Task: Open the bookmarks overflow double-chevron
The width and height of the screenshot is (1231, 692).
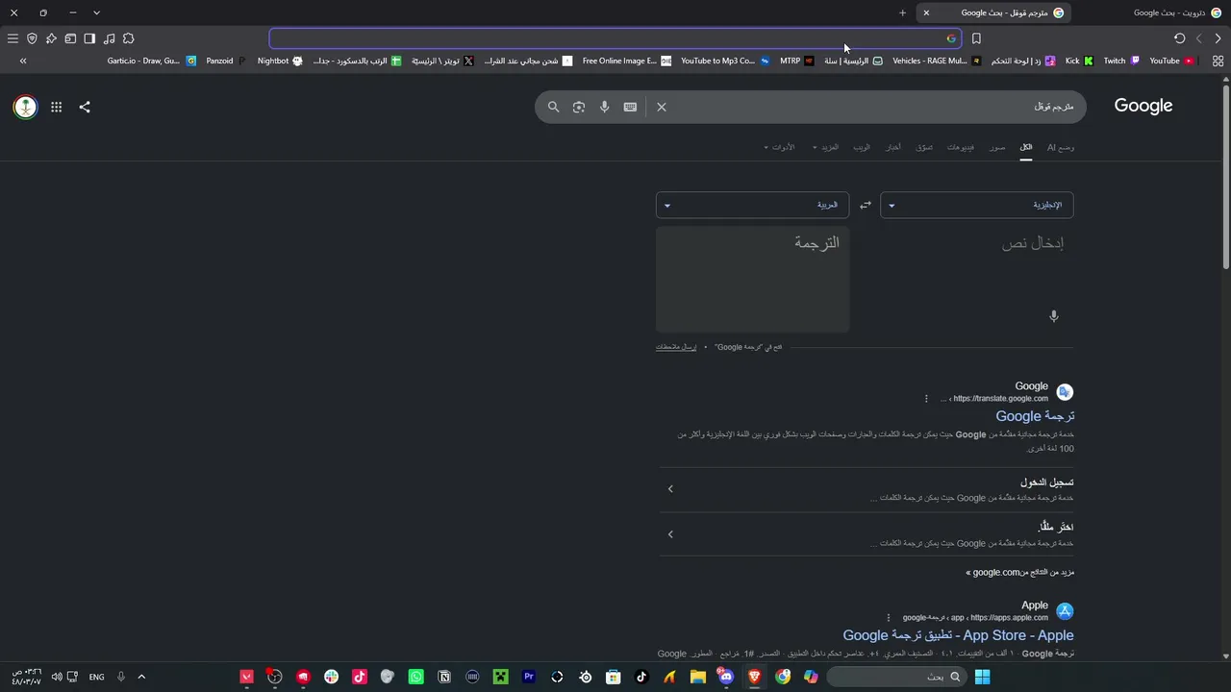Action: (x=23, y=61)
